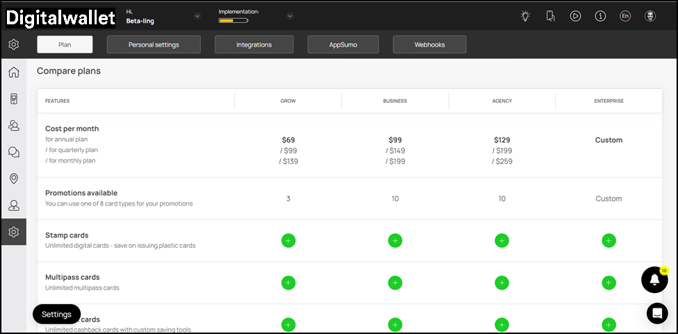
Task: Click the info circle icon in header
Action: (x=600, y=16)
